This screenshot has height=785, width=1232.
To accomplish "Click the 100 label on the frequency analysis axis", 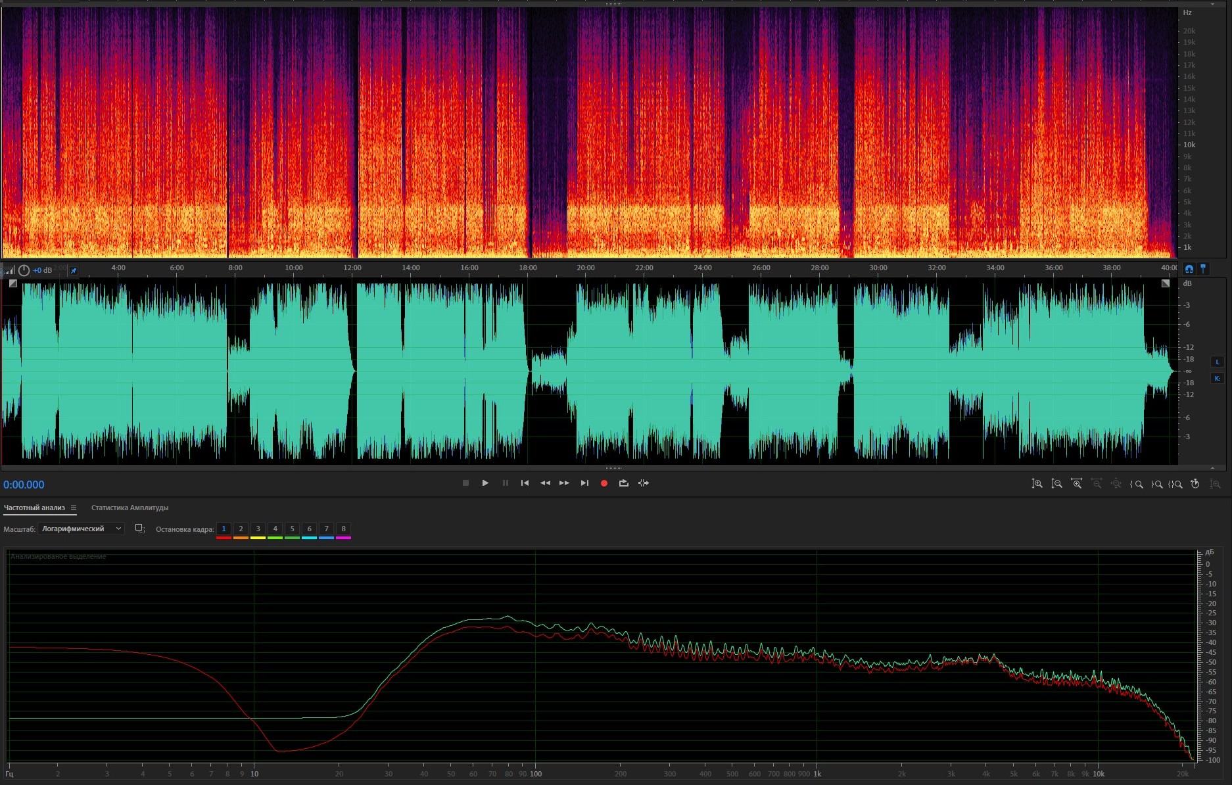I will click(x=536, y=774).
